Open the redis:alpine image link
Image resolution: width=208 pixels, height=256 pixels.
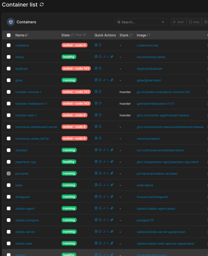(x=145, y=185)
